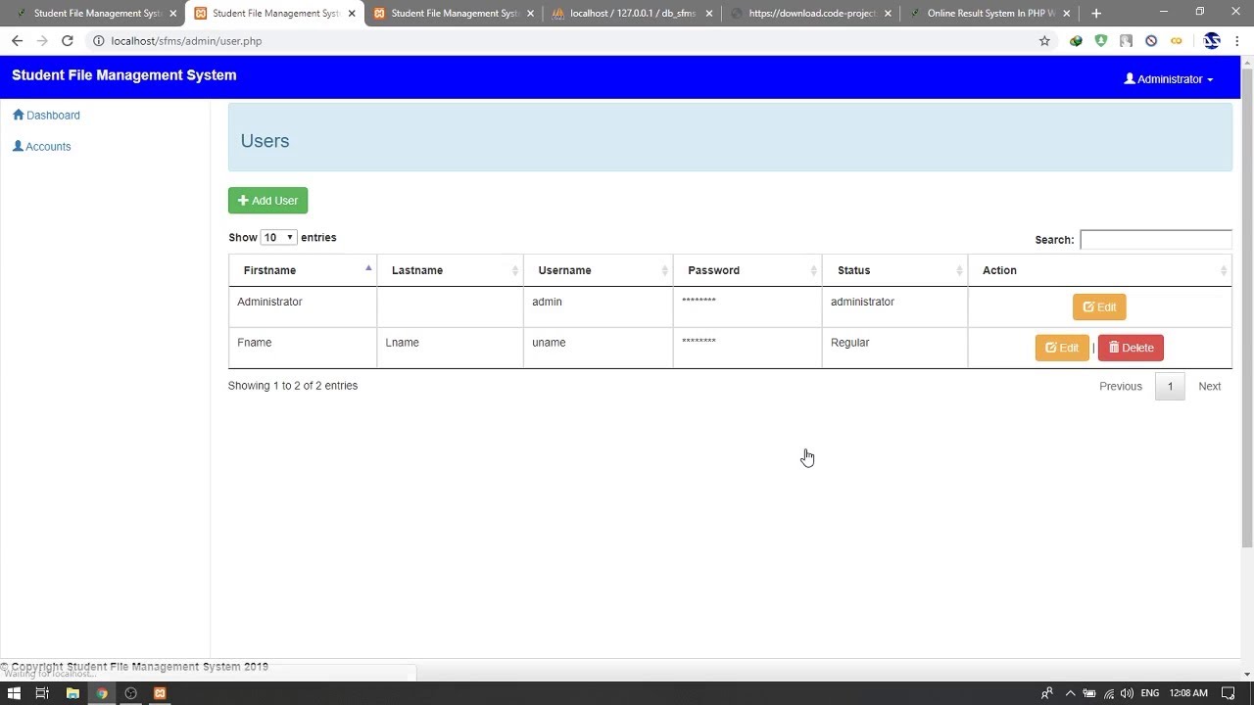
Task: Sort table by Firstname column
Action: click(x=303, y=270)
